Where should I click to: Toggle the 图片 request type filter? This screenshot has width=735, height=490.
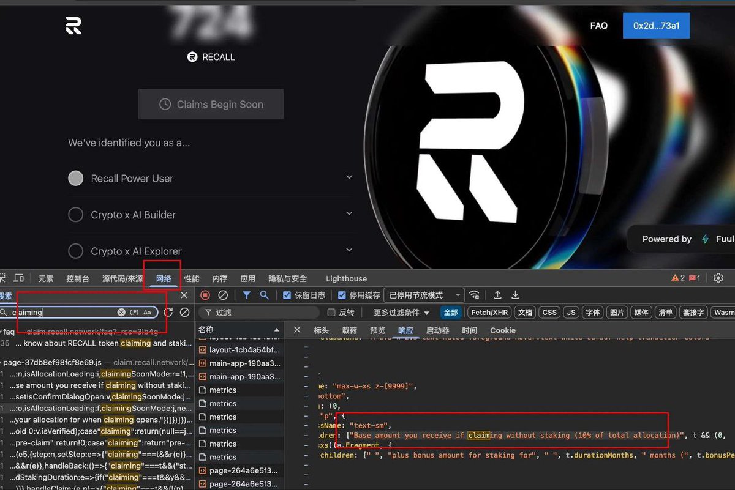tap(617, 312)
